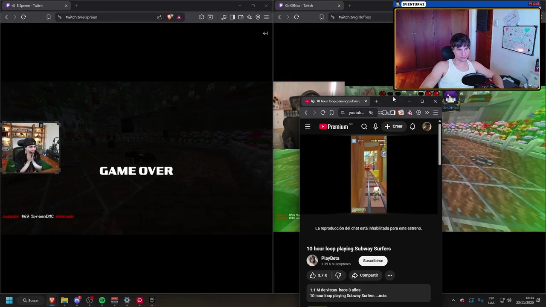
Task: Open Brave Shields lion icon in ElSpreen window
Action: [x=170, y=17]
